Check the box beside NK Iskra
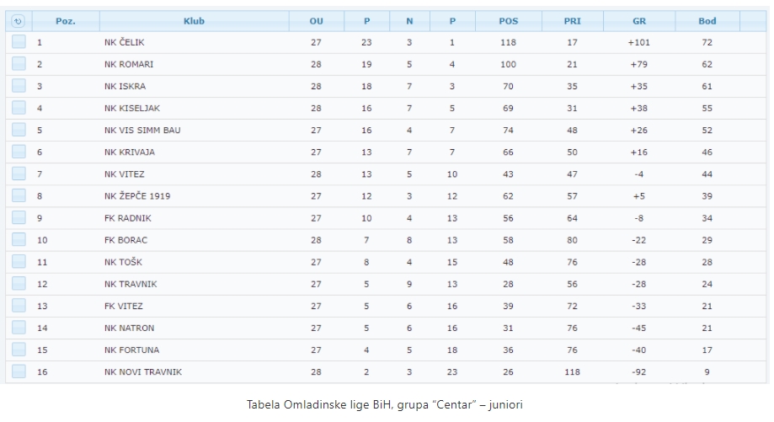Screen dimensions: 774x422 [19, 86]
